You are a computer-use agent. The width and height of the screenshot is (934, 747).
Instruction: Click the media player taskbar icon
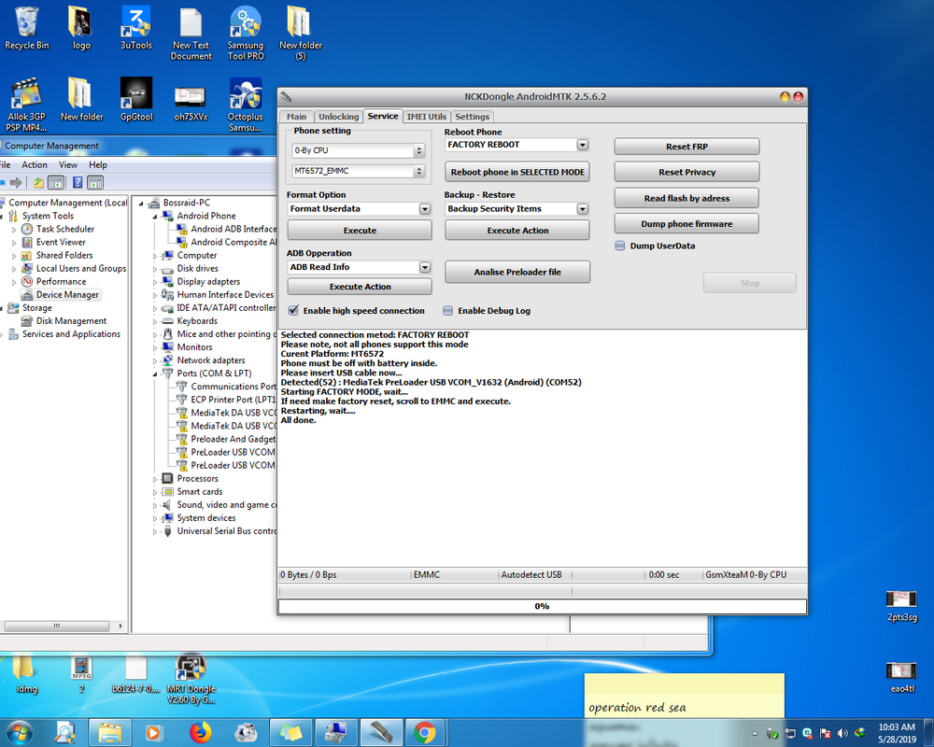tap(153, 733)
